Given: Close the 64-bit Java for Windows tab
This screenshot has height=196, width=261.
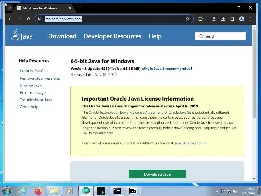Looking at the screenshot, I should coord(70,8).
